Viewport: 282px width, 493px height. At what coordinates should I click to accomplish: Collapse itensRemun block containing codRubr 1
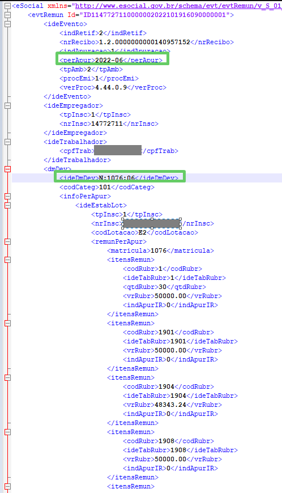pyautogui.click(x=7, y=260)
